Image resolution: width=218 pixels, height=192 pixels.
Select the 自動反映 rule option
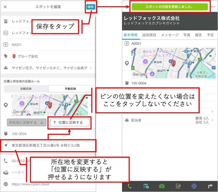[x=26, y=89]
